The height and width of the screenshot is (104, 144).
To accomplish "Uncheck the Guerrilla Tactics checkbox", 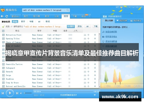I will click(3, 64).
